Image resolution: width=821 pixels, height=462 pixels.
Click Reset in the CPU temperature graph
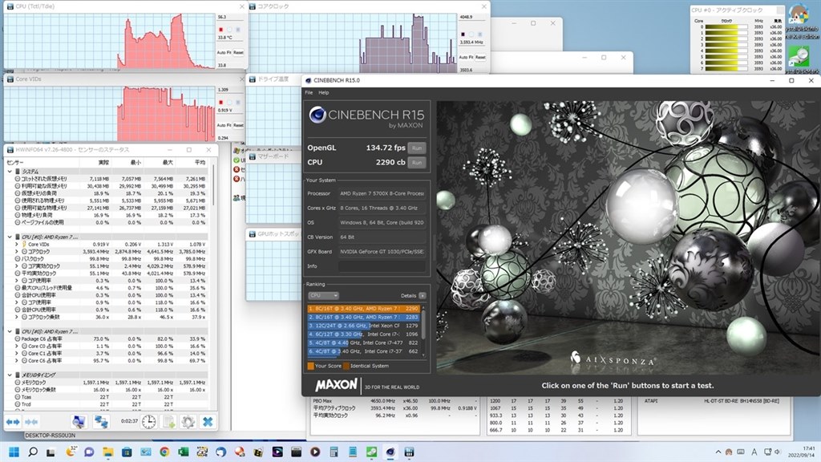pyautogui.click(x=238, y=52)
